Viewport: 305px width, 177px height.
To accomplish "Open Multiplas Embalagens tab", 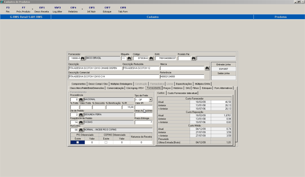I will tap(121, 84).
